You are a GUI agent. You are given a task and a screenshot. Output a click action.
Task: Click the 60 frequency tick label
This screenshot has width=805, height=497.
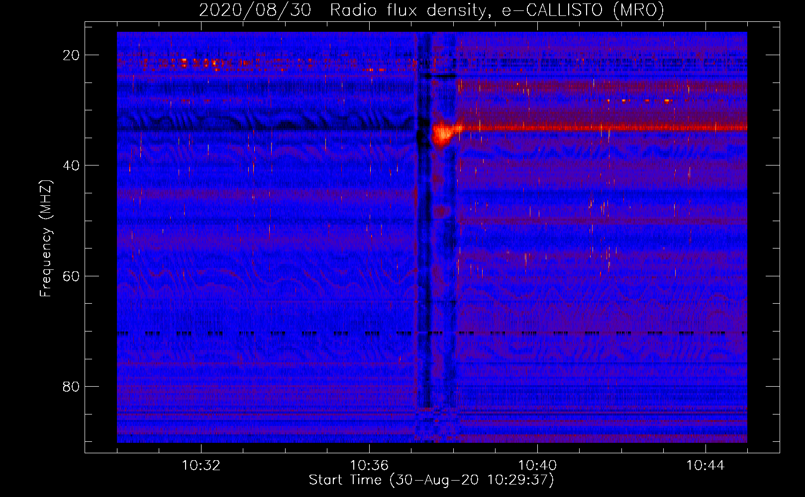click(71, 276)
